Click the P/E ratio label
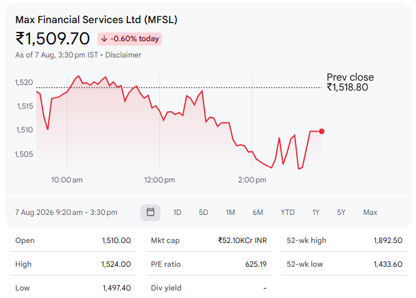Image resolution: width=416 pixels, height=298 pixels. [166, 264]
